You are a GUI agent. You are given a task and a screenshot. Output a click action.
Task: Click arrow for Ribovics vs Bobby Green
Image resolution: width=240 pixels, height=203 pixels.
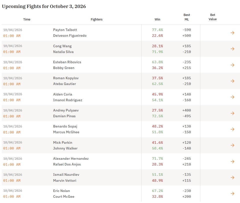click(x=232, y=65)
